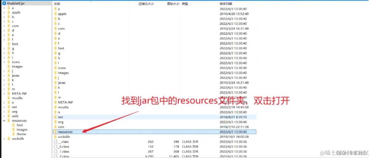
Task: Click tree folder icon beside com
Action: click(x=9, y=26)
